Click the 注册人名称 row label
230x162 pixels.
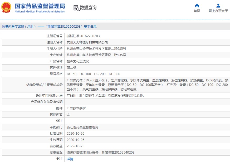(x=55, y=42)
